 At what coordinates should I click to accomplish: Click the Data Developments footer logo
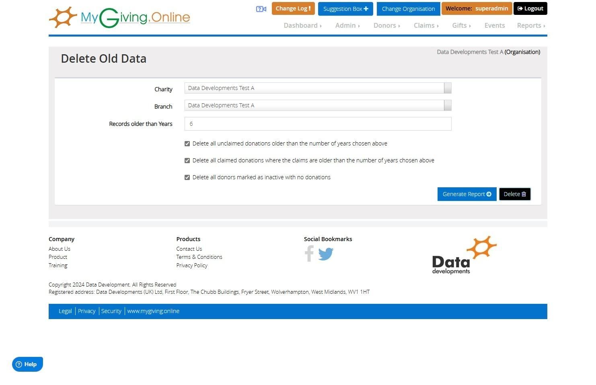(x=464, y=255)
